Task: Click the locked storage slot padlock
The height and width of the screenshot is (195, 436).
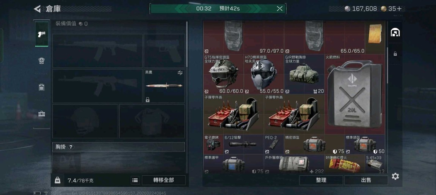Action: (x=395, y=54)
